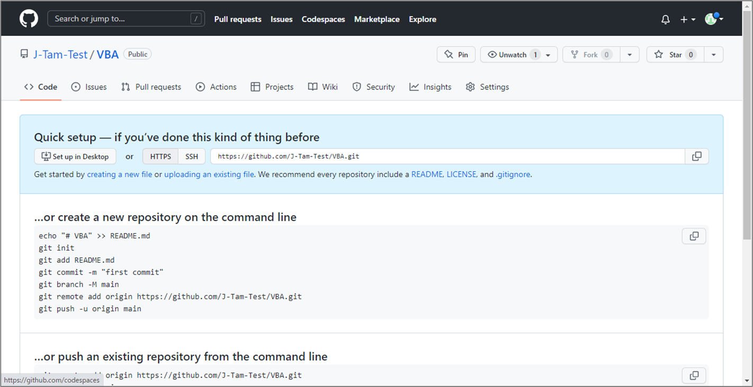Click the notifications bell icon
The image size is (753, 387).
(x=666, y=20)
